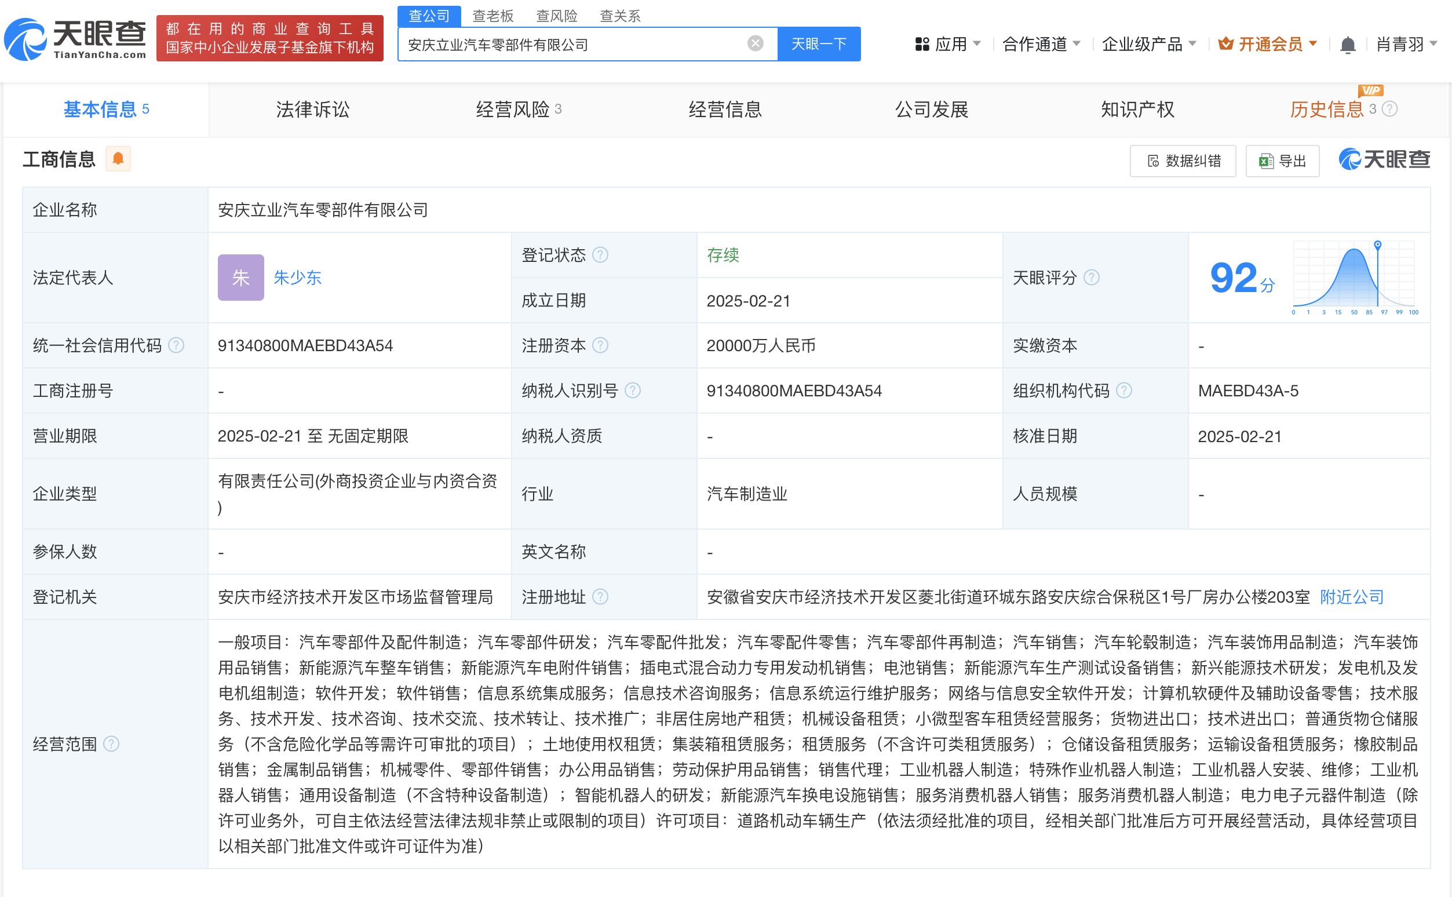The width and height of the screenshot is (1452, 897).
Task: Select the 查老板 search tab
Action: 492,16
